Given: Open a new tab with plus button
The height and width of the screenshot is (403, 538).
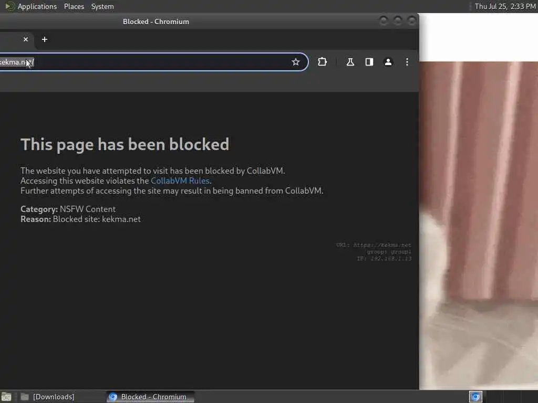Looking at the screenshot, I should (x=45, y=39).
